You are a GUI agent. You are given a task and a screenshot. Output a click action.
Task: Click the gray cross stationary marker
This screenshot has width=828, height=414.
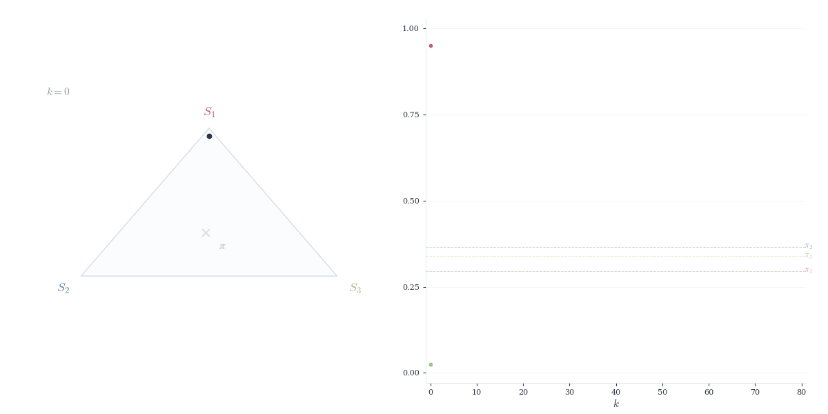pos(206,233)
